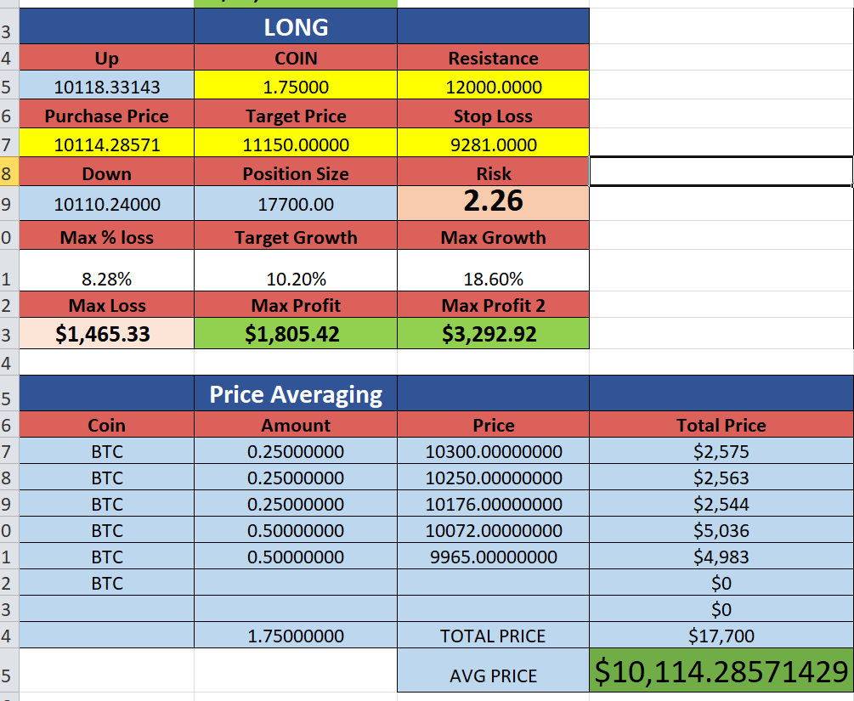Click the Stop Loss value 9281.0000
Viewport: 854px width, 701px height.
(494, 143)
